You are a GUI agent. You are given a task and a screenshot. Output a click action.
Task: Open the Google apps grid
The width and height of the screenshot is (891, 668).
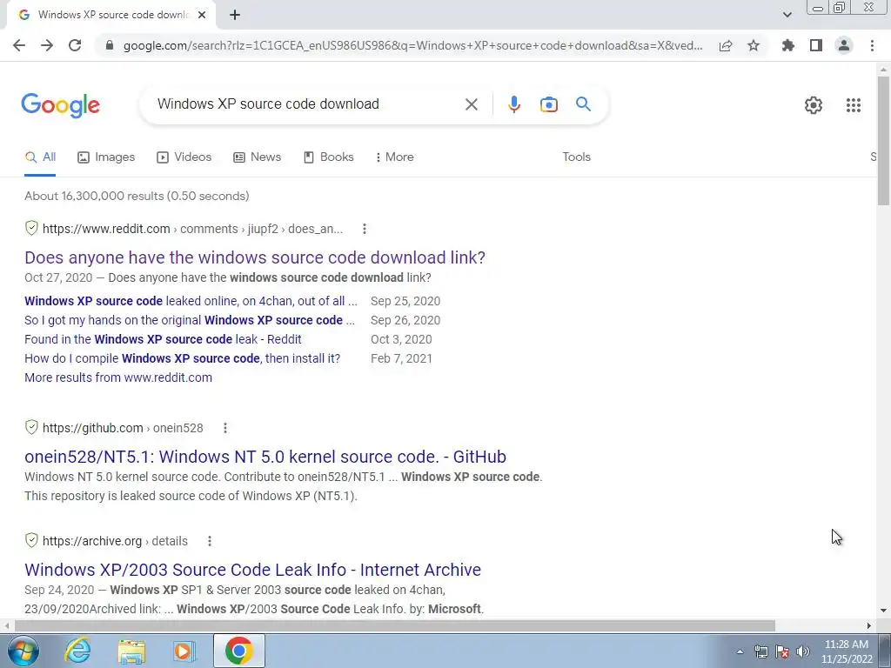853,105
